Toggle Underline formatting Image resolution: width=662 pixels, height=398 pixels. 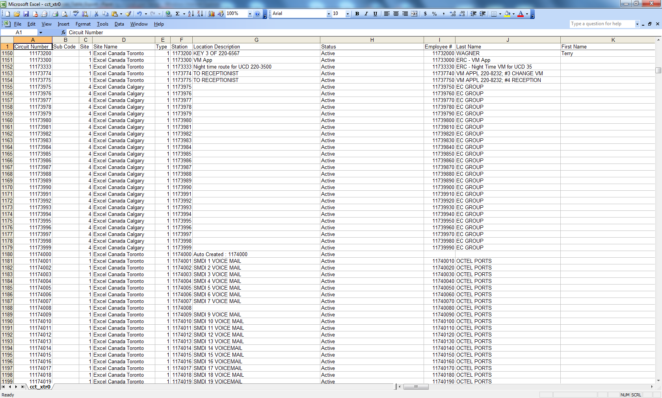375,14
